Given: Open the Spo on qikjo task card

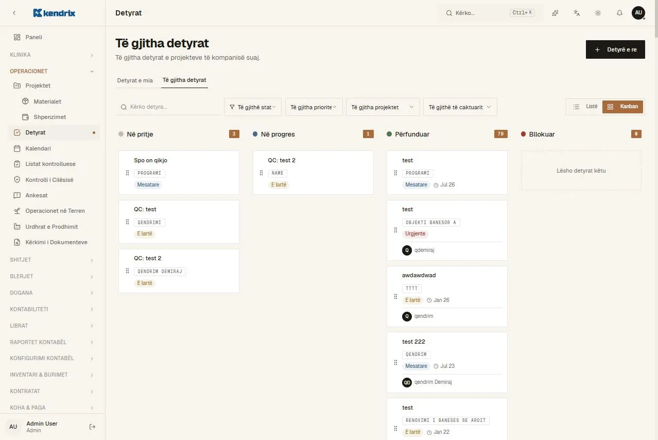Looking at the screenshot, I should 179,173.
